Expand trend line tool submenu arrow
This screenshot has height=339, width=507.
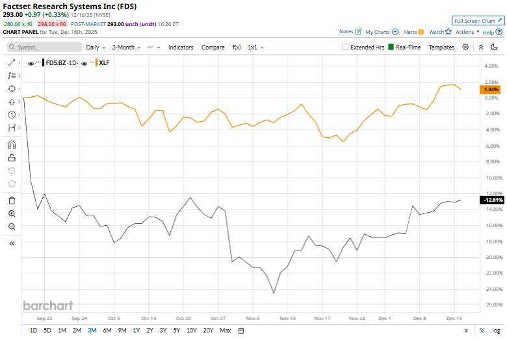[19, 63]
